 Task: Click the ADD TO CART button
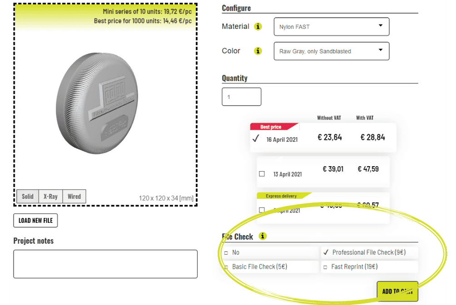click(x=397, y=291)
